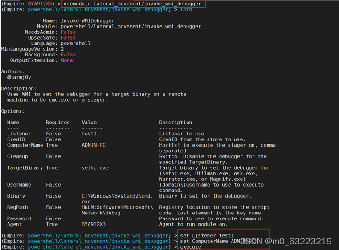
Task: Click the ComputerName value 'ADMIN-PC'
Action: click(x=94, y=145)
